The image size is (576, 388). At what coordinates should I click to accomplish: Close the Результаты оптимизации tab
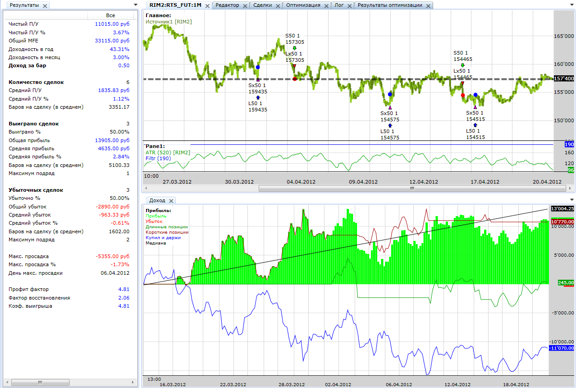pos(428,5)
